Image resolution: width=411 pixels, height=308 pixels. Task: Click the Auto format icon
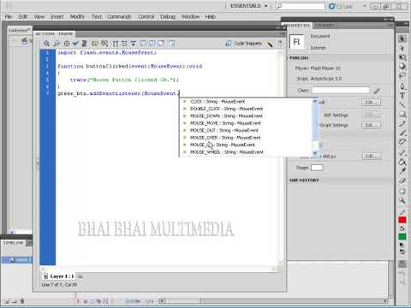pyautogui.click(x=84, y=44)
